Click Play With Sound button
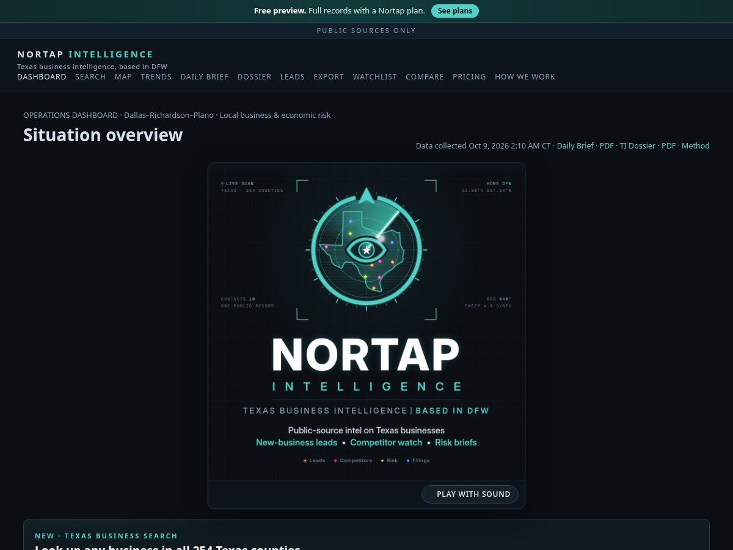 click(x=470, y=494)
